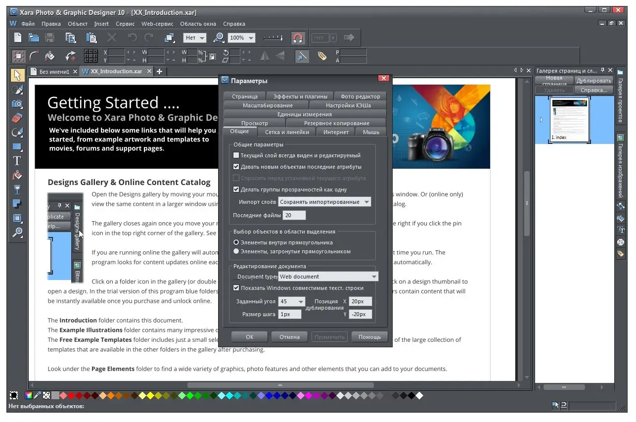The image size is (636, 422).
Task: Uncheck 'Показать Windows совместимые текст. строки'
Action: tap(236, 288)
